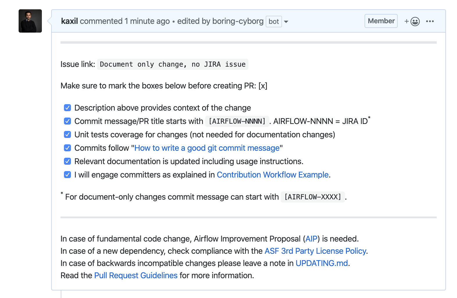
Task: Click the '1 minute ago' comment timestamp
Action: tap(147, 21)
